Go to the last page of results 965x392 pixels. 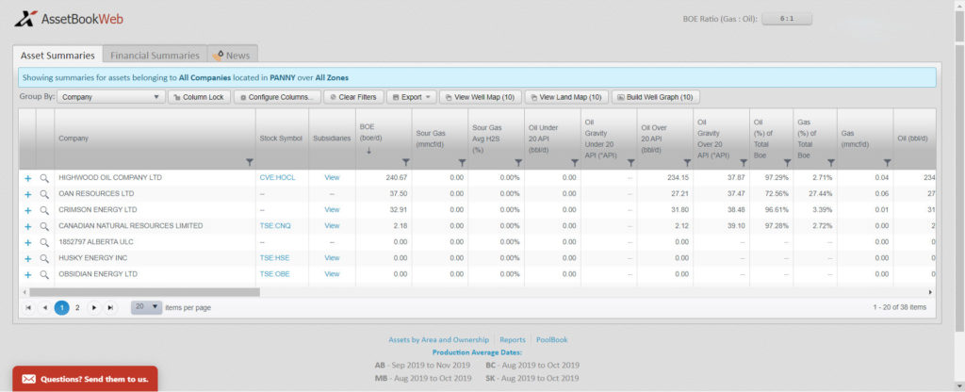(110, 308)
